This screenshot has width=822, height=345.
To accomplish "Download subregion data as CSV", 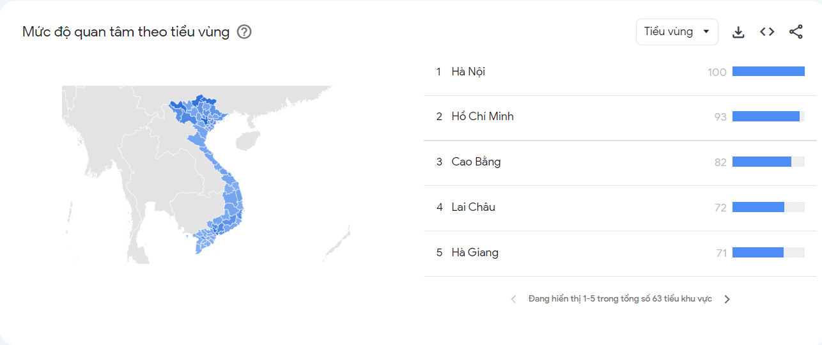I will (x=738, y=32).
